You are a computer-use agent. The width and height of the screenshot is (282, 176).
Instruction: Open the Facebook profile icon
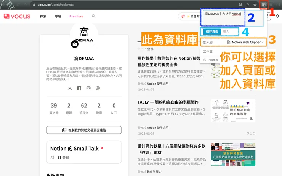79,88
